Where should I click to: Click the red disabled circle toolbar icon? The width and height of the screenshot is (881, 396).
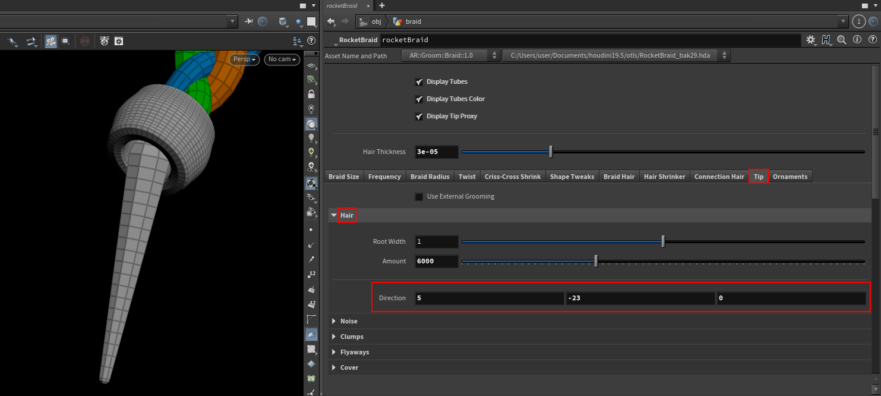click(x=85, y=41)
